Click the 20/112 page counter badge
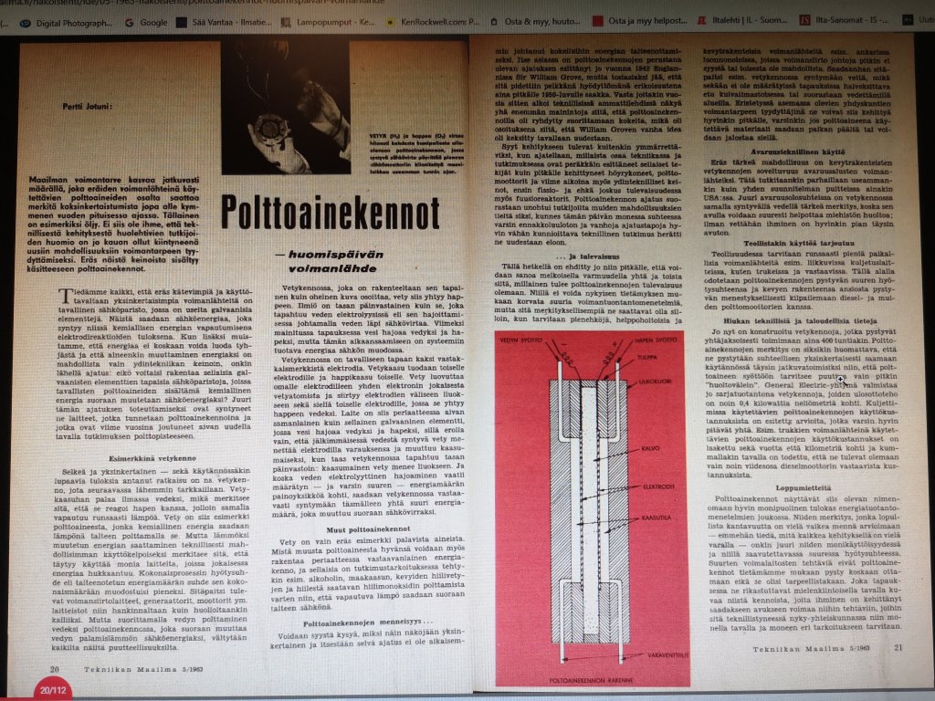Image resolution: width=935 pixels, height=701 pixels. pyautogui.click(x=54, y=692)
